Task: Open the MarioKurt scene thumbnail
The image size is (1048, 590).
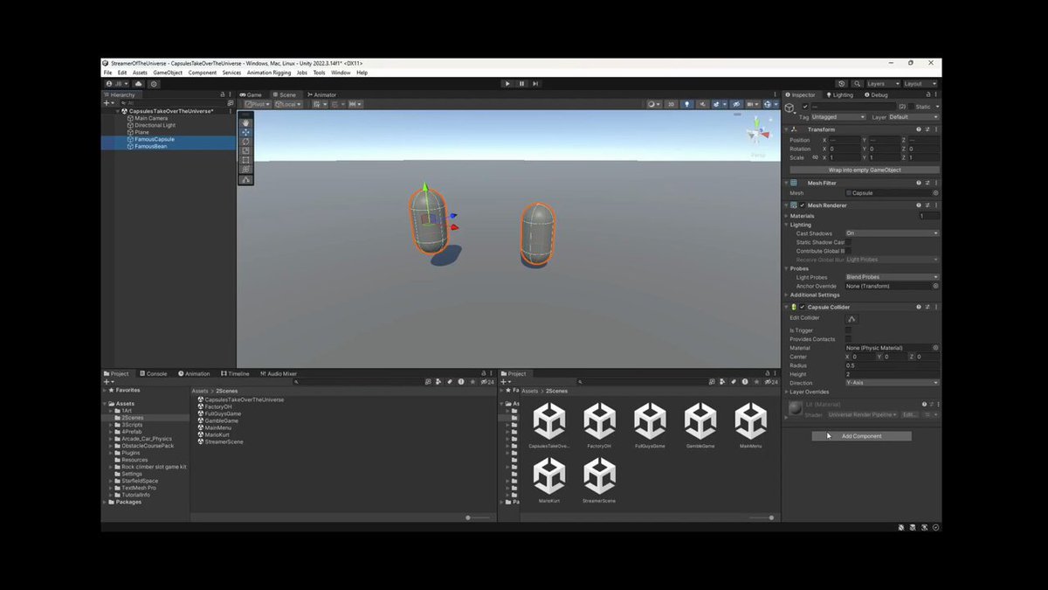Action: pos(548,481)
